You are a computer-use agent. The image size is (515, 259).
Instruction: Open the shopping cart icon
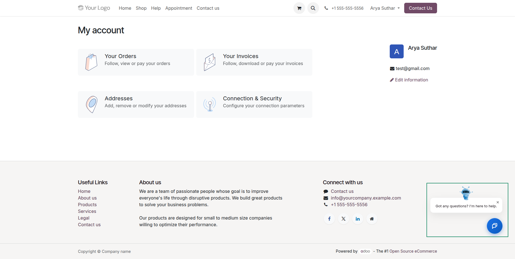(x=299, y=8)
